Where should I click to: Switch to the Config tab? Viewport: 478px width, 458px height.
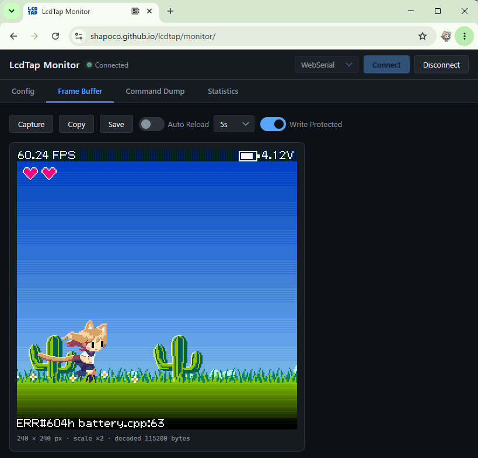pos(23,91)
